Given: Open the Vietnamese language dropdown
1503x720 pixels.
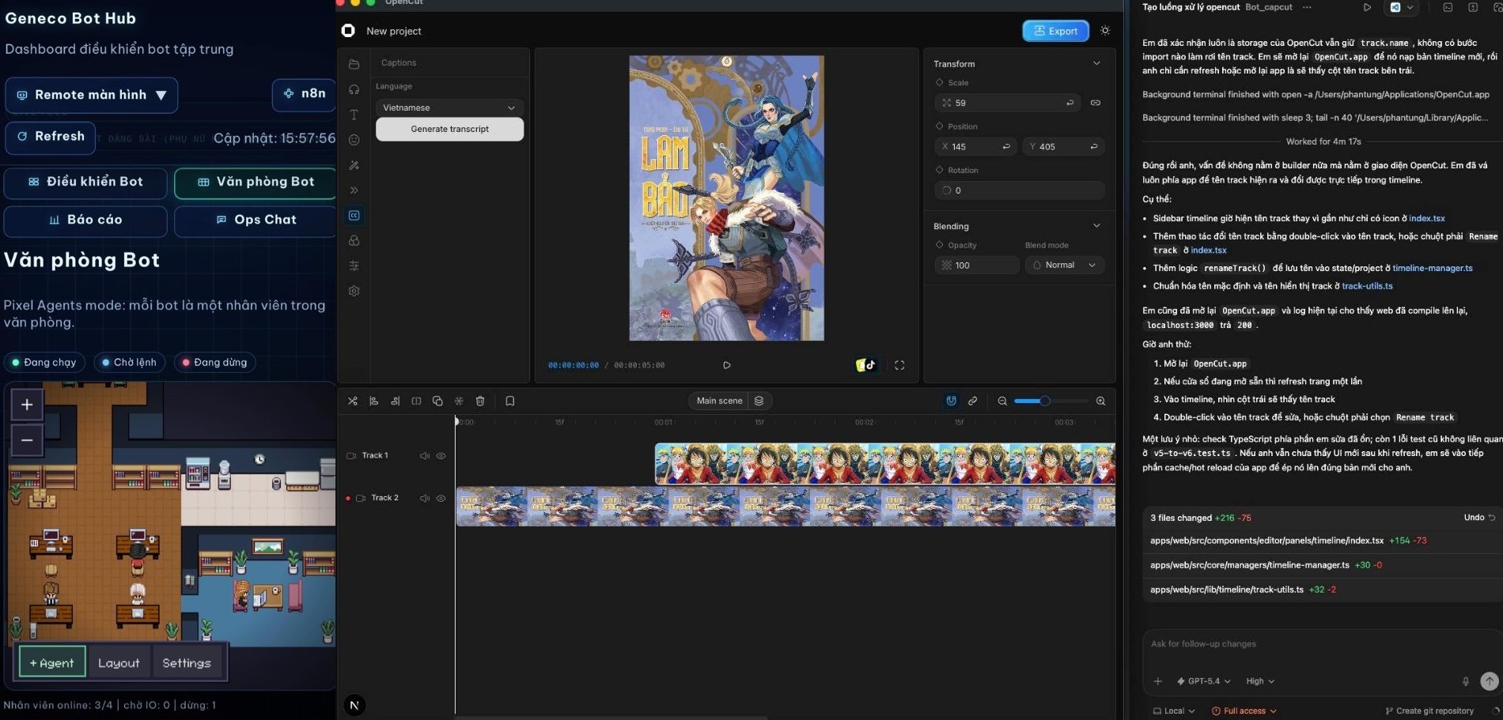Looking at the screenshot, I should coord(449,107).
